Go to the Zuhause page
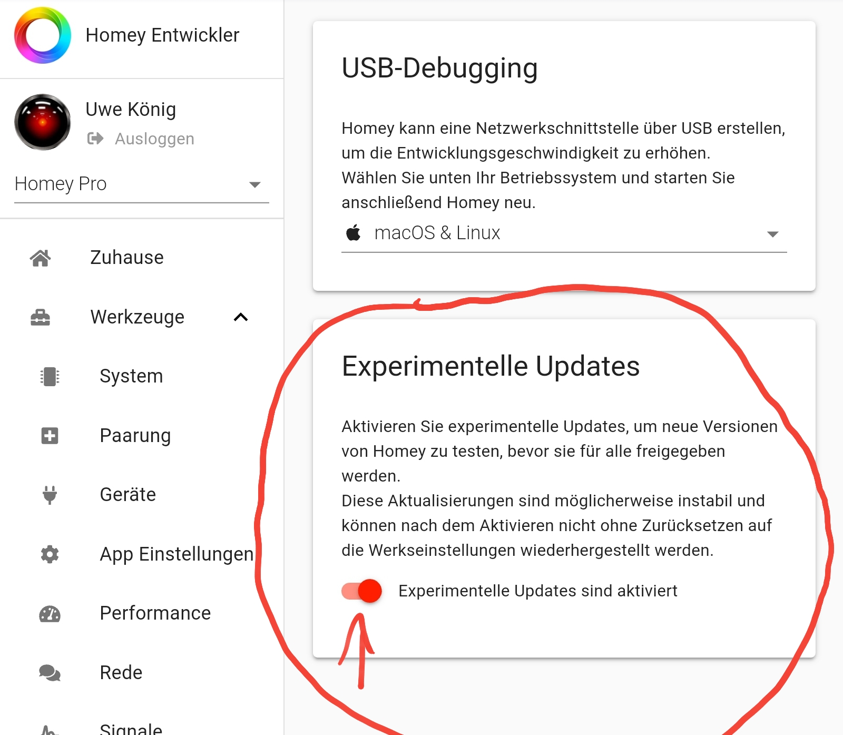 pos(127,258)
